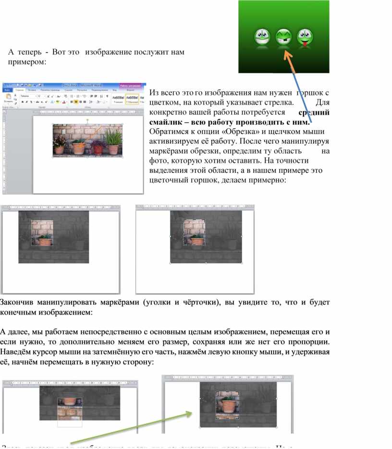Viewport: 392px width, 449px height.
Task: Click the bottom-right crop screenshot with pot
Action: tap(228, 404)
